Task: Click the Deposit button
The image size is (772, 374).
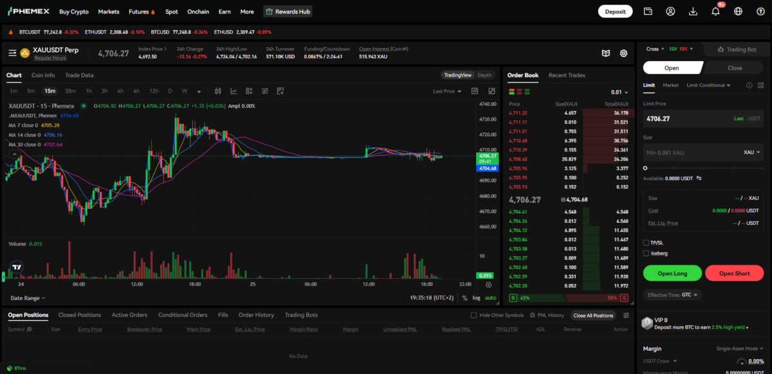Action: coord(615,11)
